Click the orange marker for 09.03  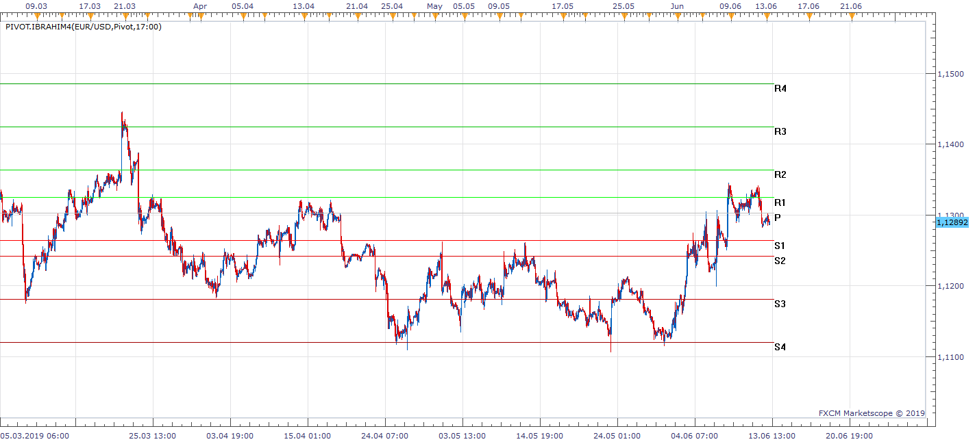[x=36, y=16]
